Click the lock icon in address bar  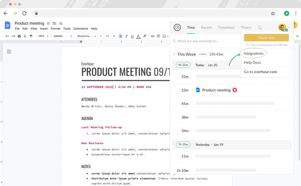tap(36, 13)
